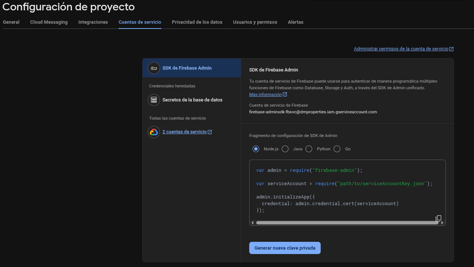
Task: Click the firebase-adminsdk service account email
Action: tap(313, 112)
